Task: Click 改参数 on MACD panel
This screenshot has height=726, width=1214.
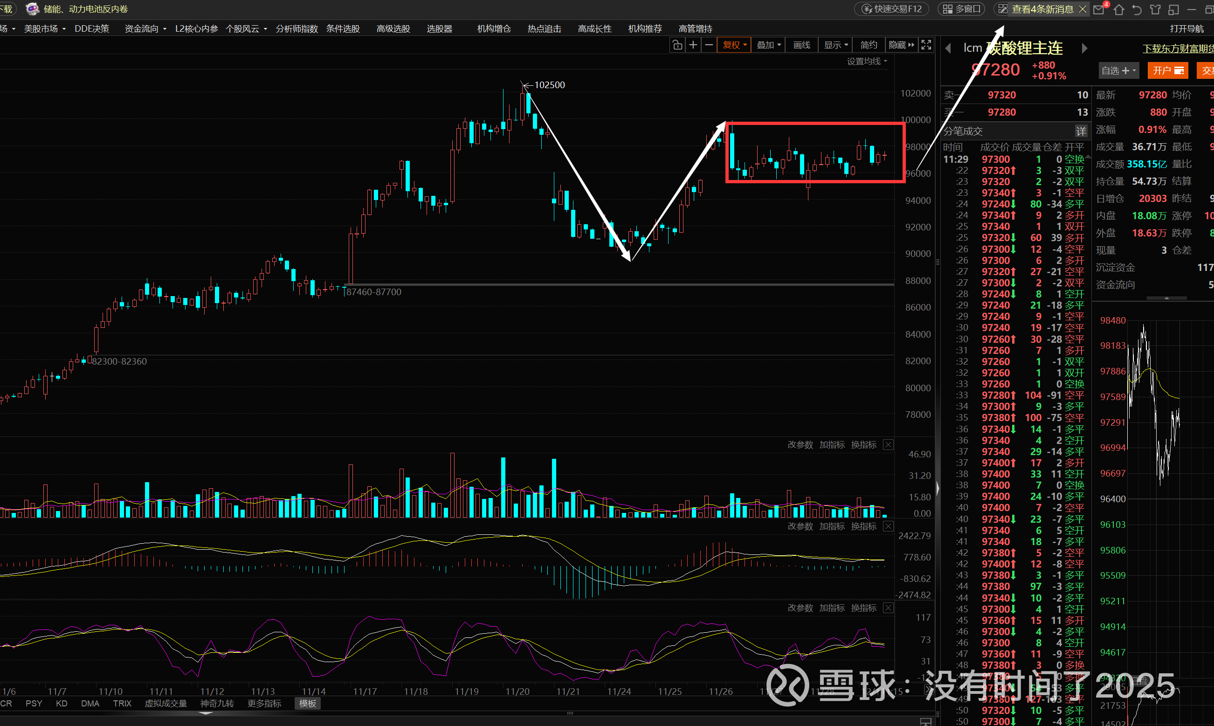Action: [x=800, y=526]
